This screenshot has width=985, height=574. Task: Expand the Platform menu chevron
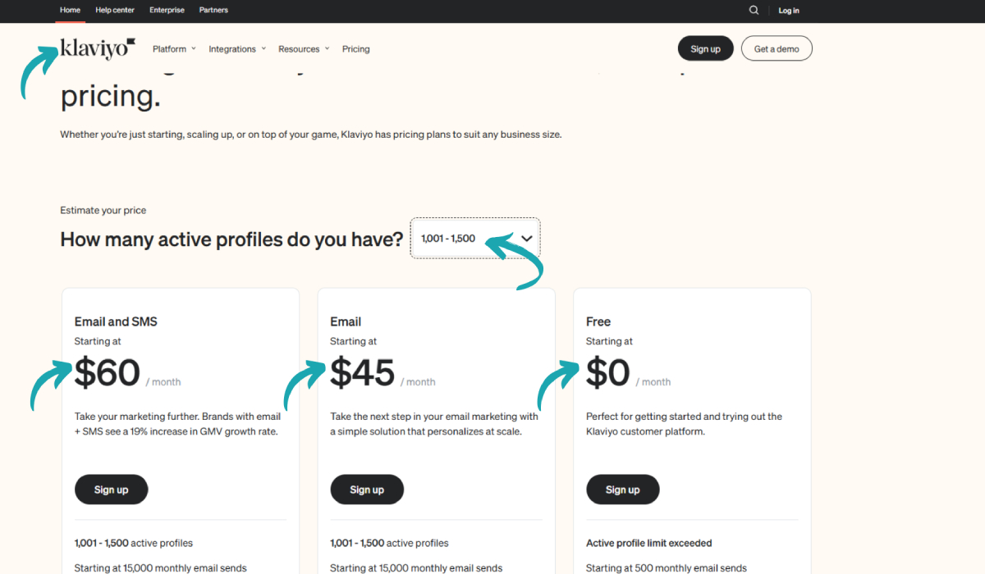point(194,48)
